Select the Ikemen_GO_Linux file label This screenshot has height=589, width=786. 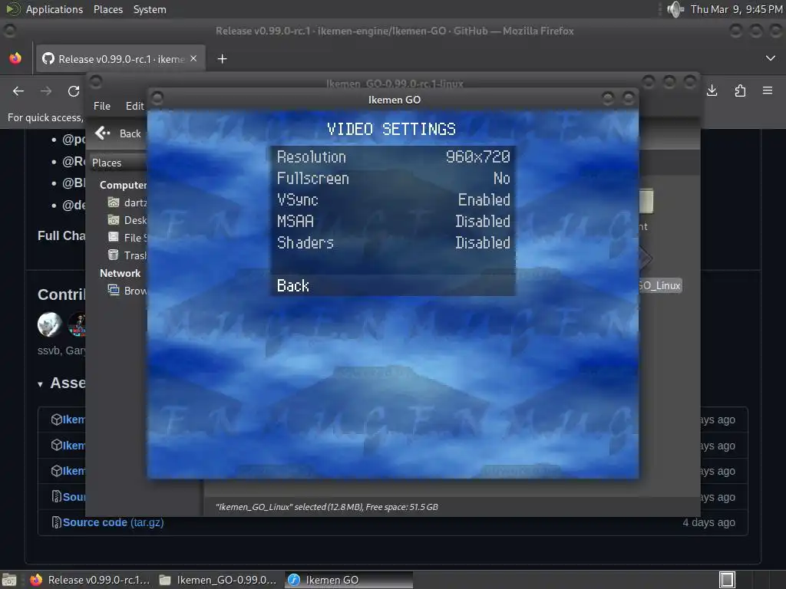click(660, 285)
